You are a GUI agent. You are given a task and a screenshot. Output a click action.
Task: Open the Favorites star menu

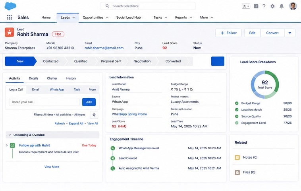246,6
